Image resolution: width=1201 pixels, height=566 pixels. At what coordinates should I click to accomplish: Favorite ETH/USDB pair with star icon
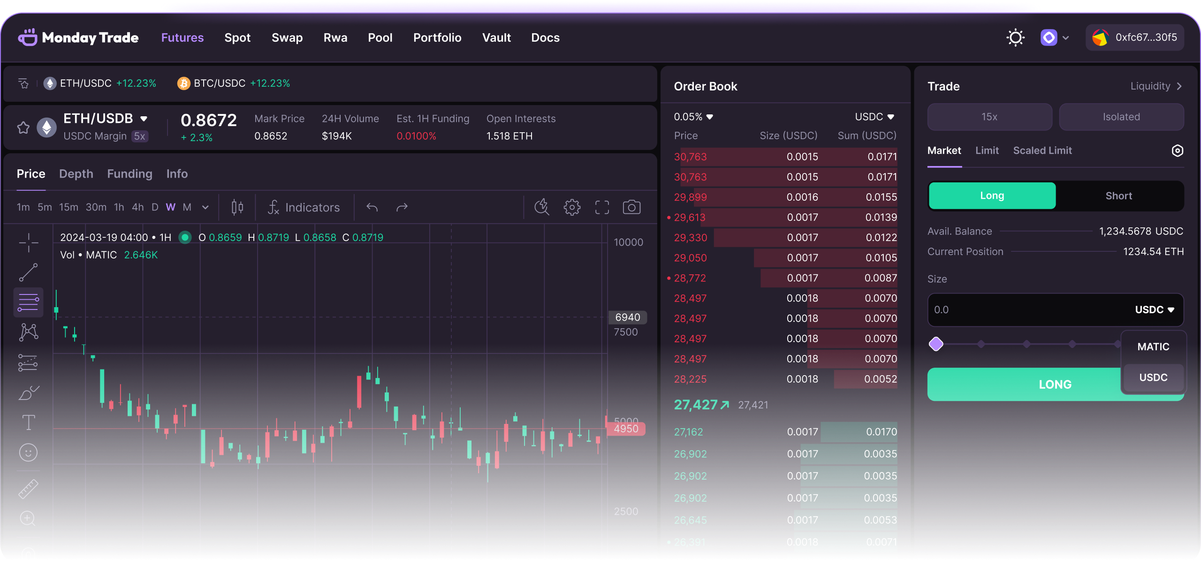coord(23,128)
